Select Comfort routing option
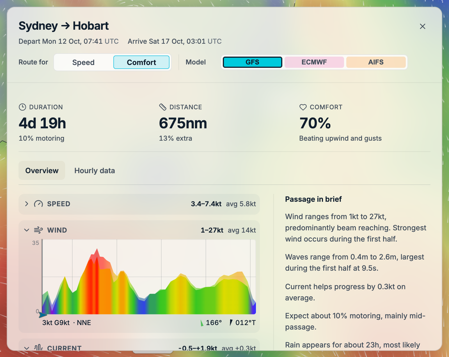Image resolution: width=449 pixels, height=357 pixels. click(x=141, y=62)
